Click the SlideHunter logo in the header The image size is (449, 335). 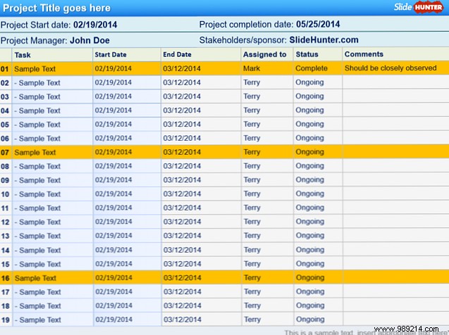pyautogui.click(x=419, y=7)
